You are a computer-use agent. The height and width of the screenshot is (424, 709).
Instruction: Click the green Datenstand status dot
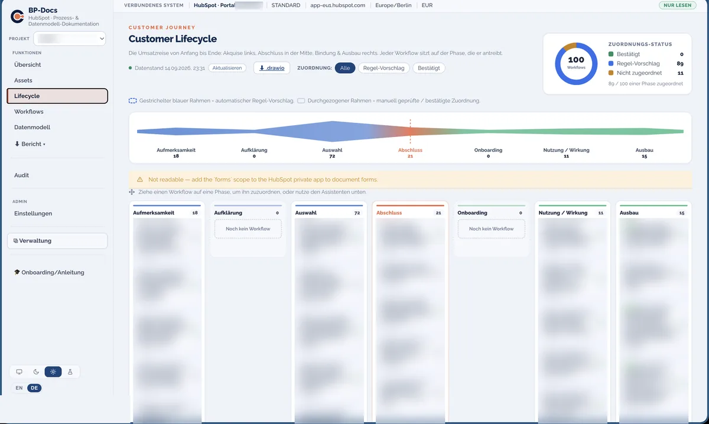pyautogui.click(x=131, y=68)
